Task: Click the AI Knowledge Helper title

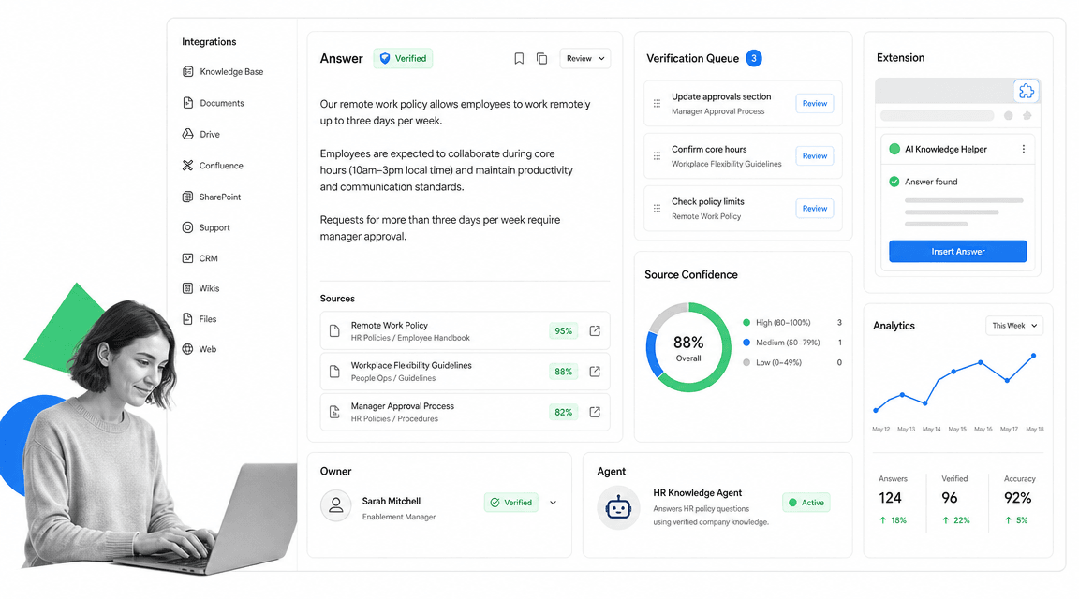Action: (945, 149)
